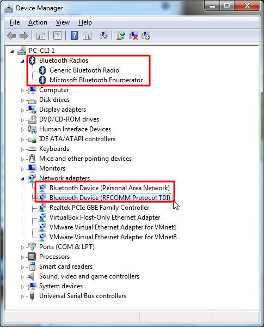Image resolution: width=264 pixels, height=327 pixels.
Task: Click the Bluetooth Radios category icon
Action: (32, 60)
